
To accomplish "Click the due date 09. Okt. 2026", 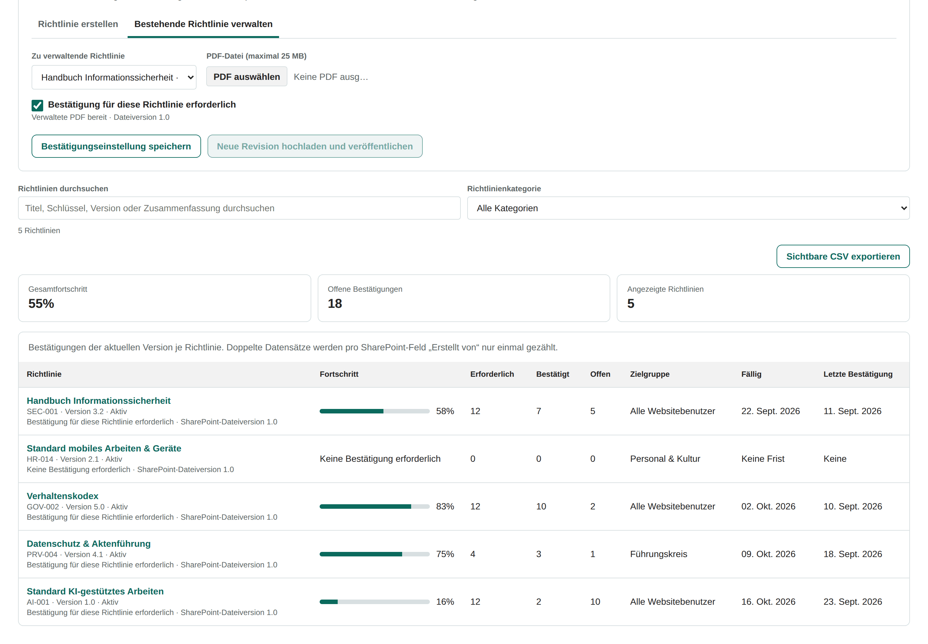I will click(768, 554).
